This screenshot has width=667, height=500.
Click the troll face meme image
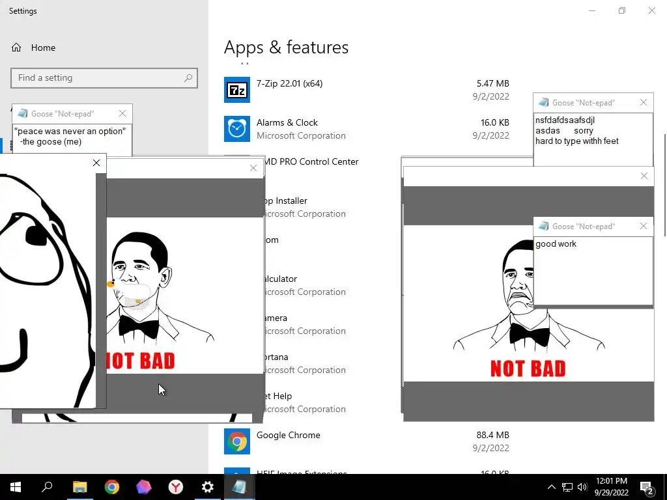coord(48,291)
